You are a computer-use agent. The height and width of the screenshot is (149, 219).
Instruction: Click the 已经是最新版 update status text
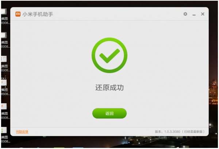[x=193, y=132]
